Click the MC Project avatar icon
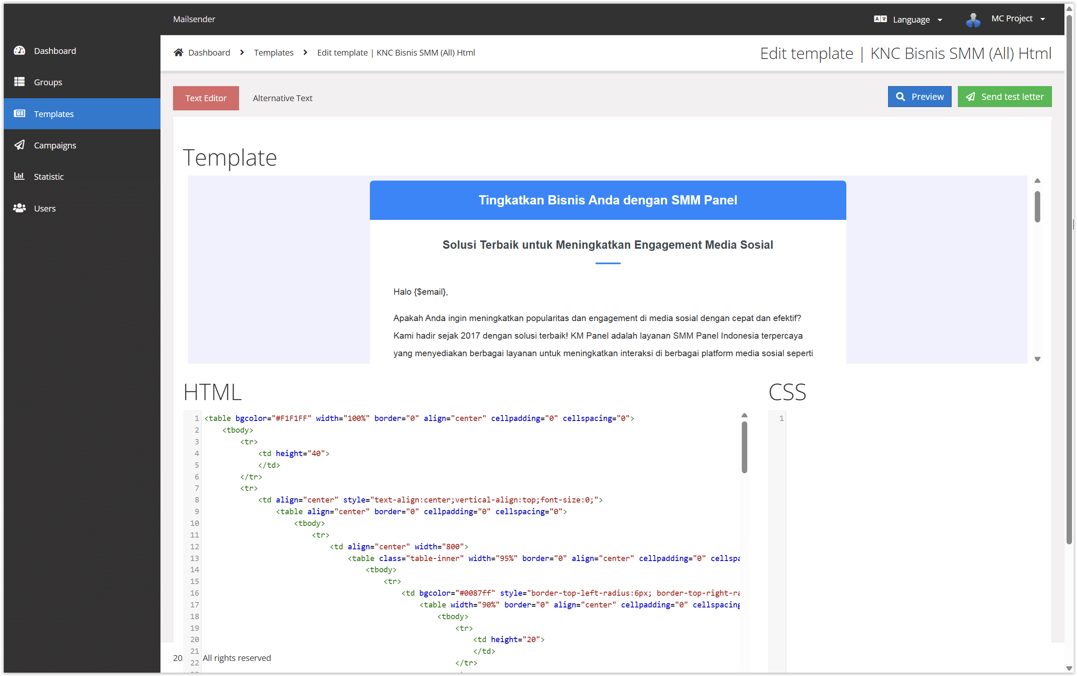 (x=973, y=19)
